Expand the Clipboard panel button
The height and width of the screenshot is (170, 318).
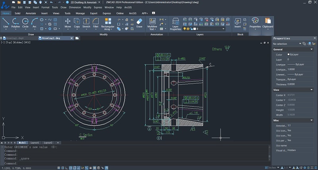click(x=268, y=23)
